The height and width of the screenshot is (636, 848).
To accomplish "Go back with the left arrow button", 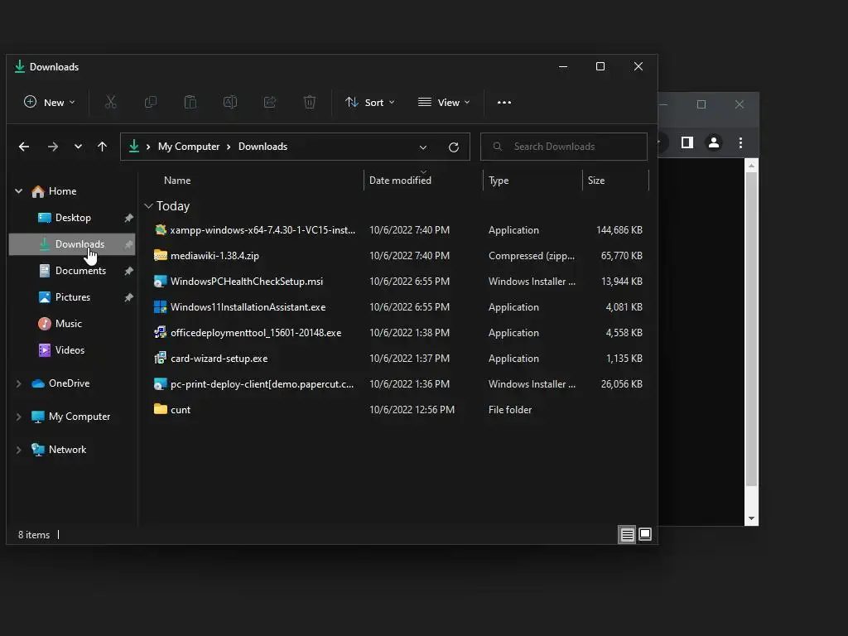I will tap(24, 147).
